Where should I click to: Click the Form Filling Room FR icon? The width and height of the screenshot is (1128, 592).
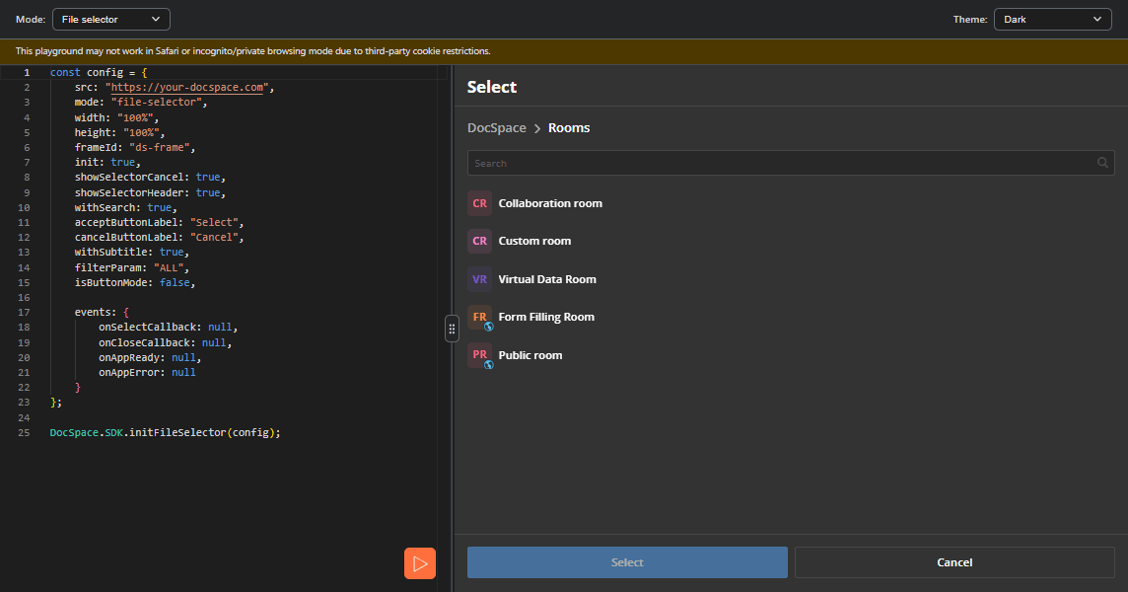[480, 317]
